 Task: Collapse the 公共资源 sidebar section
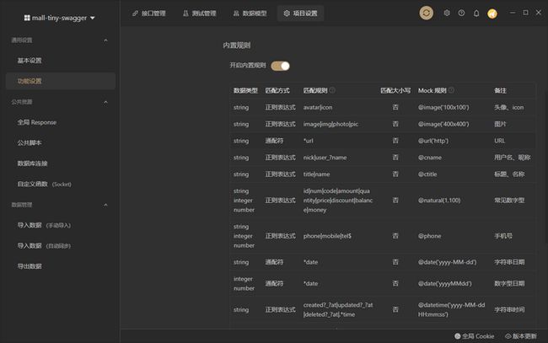(x=105, y=102)
